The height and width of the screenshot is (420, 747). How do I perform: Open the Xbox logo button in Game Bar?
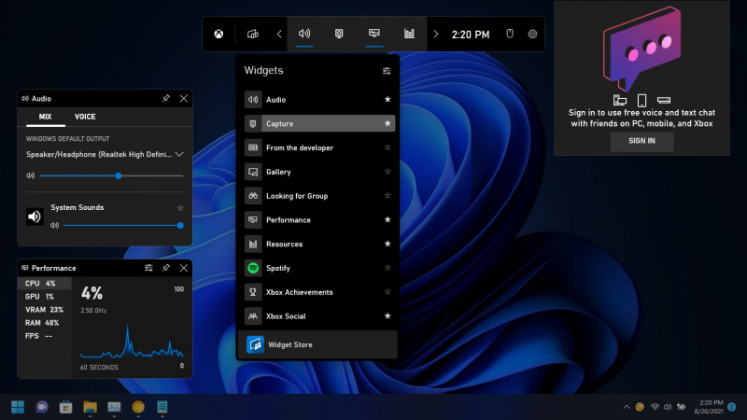coord(218,34)
